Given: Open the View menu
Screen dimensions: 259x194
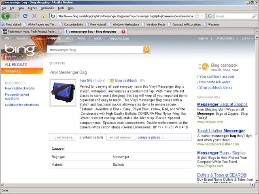Looking at the screenshot, I should coord(21,8).
